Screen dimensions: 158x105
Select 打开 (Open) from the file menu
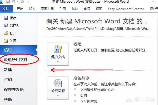10,33
